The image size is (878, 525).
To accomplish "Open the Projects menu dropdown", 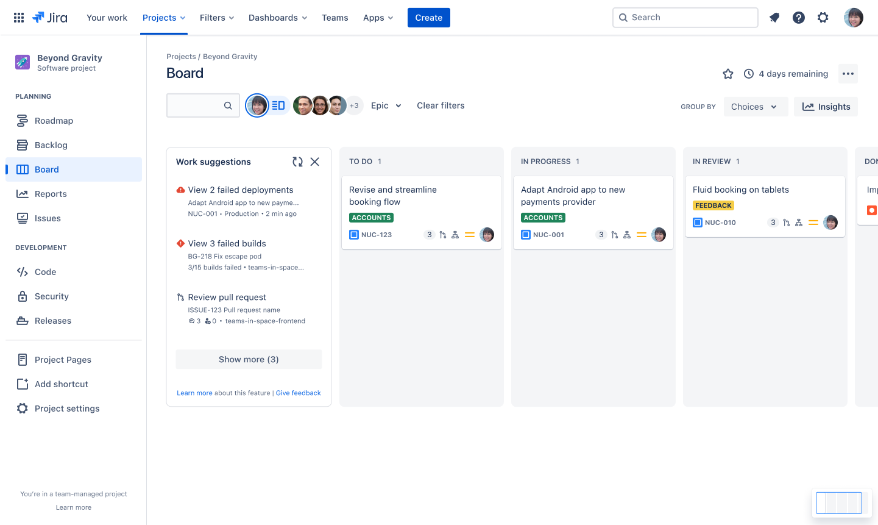I will [x=163, y=17].
